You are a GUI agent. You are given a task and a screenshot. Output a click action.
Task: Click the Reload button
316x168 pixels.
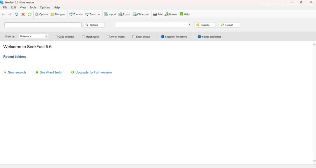pos(229,25)
